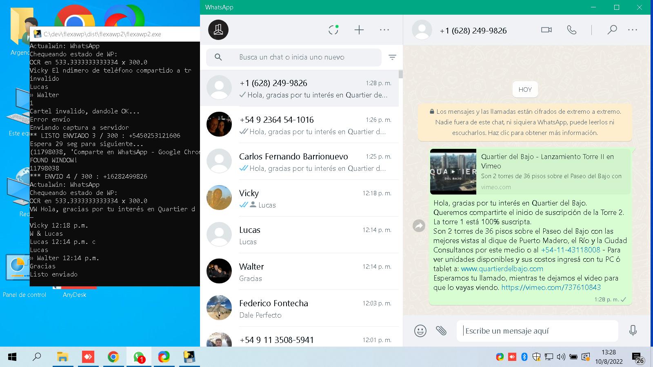The height and width of the screenshot is (367, 653).
Task: Switch to the Python console taskbar icon
Action: point(189,357)
